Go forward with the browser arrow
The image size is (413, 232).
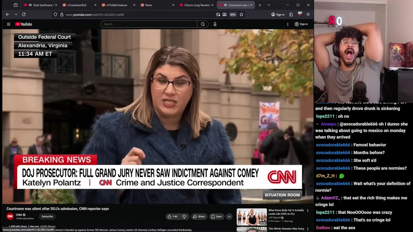coord(15,15)
